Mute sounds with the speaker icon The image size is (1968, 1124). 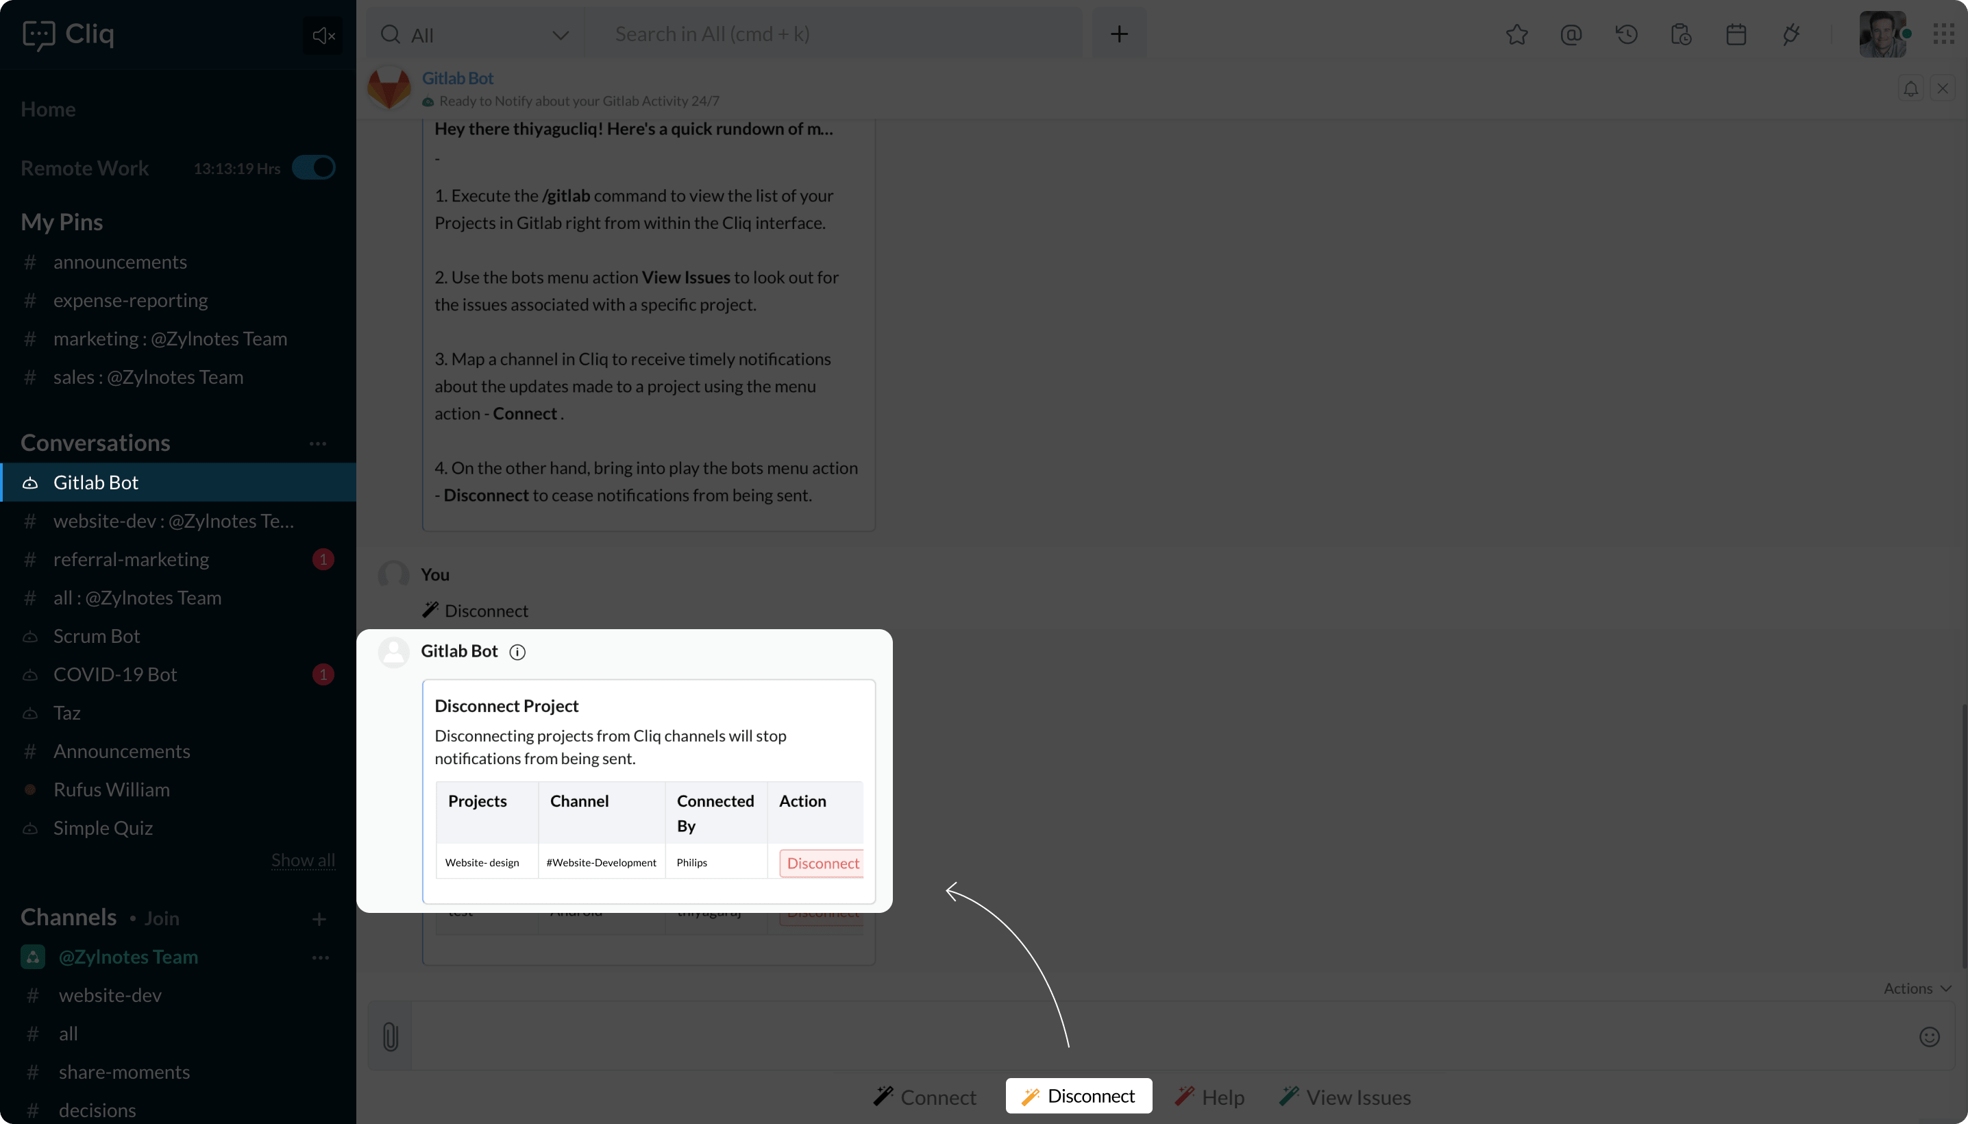click(323, 36)
